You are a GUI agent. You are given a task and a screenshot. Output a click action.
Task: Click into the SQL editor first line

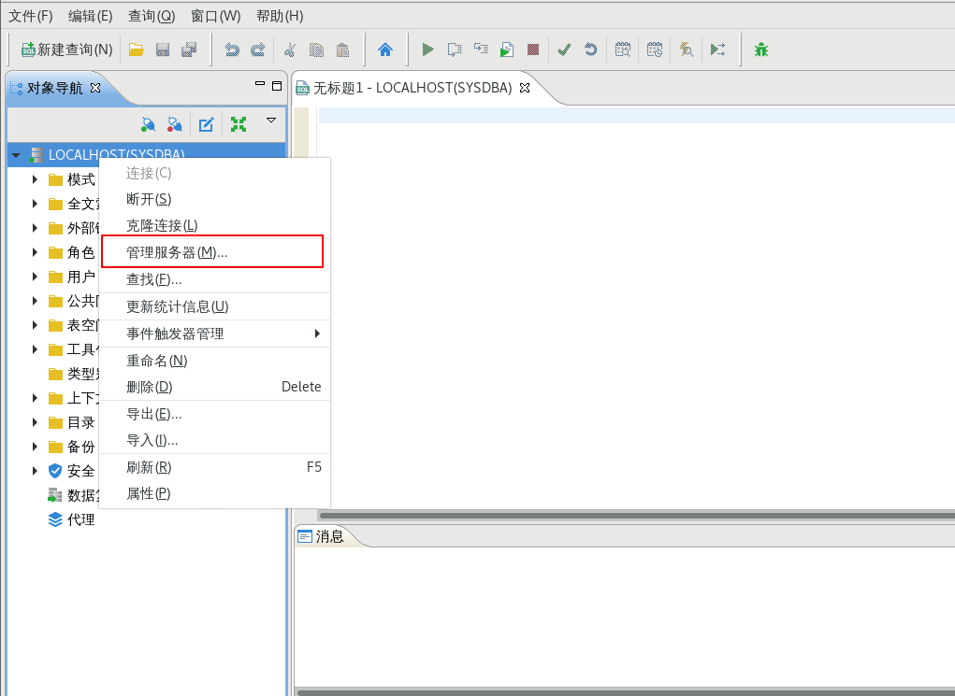point(636,116)
